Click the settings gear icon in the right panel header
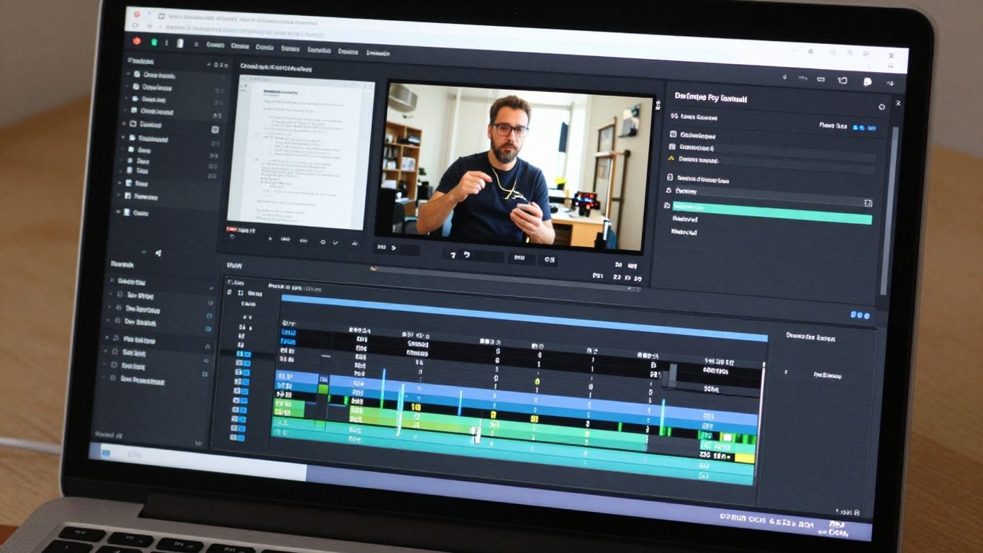This screenshot has height=553, width=983. click(x=882, y=107)
